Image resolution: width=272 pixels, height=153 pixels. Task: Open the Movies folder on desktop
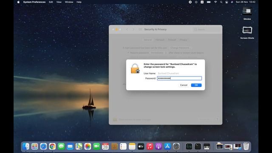tap(247, 14)
